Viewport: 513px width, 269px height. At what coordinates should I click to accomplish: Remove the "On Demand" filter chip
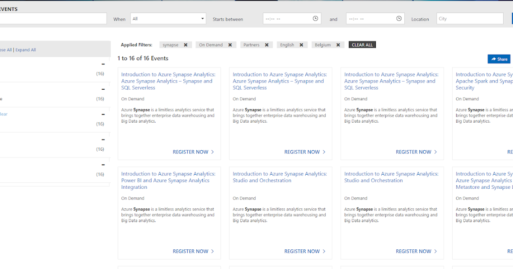[230, 44]
